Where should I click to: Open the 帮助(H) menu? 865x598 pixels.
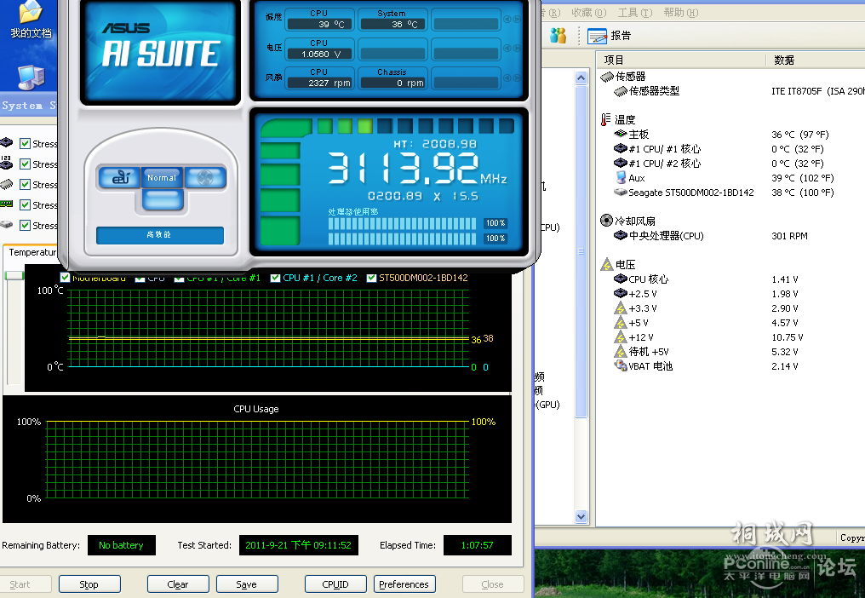[x=681, y=12]
